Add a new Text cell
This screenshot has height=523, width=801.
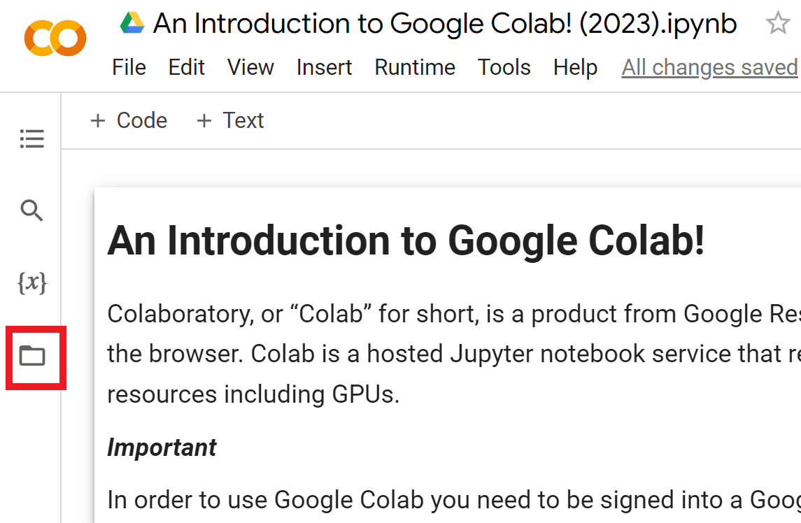pos(230,120)
